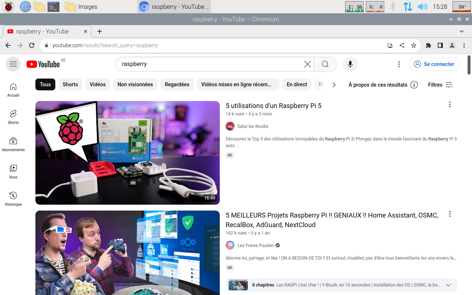Open YouTube settings three-dot menu
The height and width of the screenshot is (295, 472).
pyautogui.click(x=399, y=64)
